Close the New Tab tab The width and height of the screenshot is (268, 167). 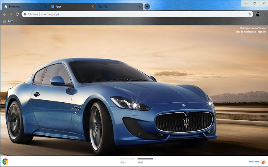click(139, 7)
